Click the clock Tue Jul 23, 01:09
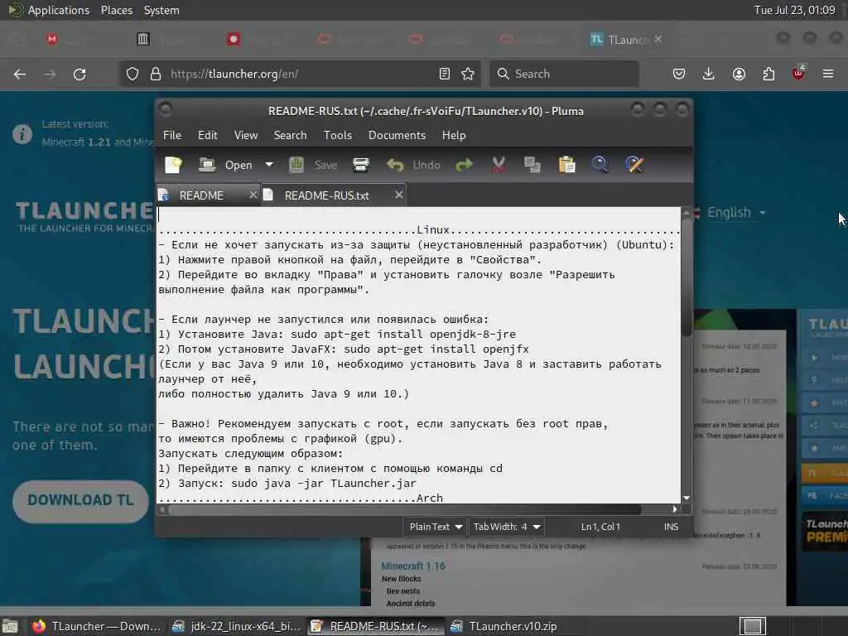Viewport: 848px width, 636px height. coord(794,10)
